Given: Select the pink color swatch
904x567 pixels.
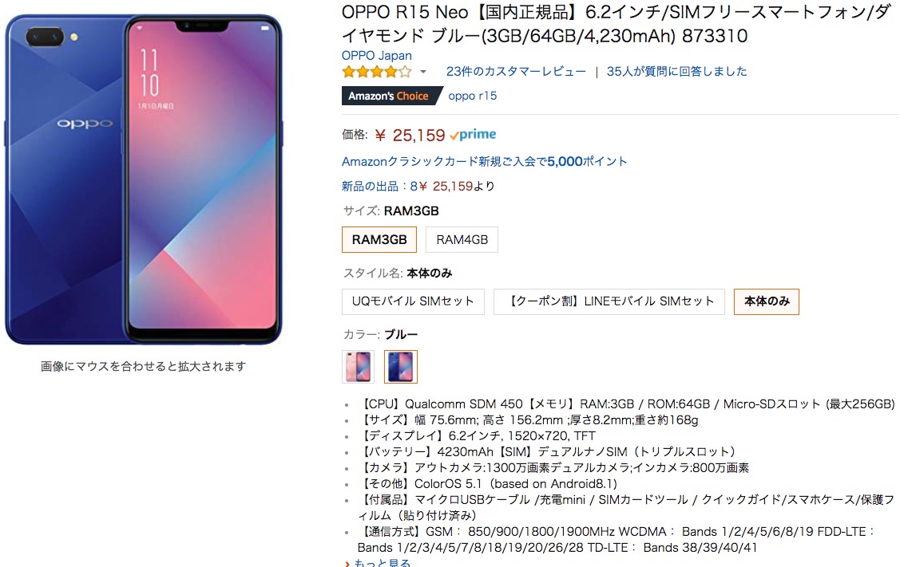Looking at the screenshot, I should point(358,367).
